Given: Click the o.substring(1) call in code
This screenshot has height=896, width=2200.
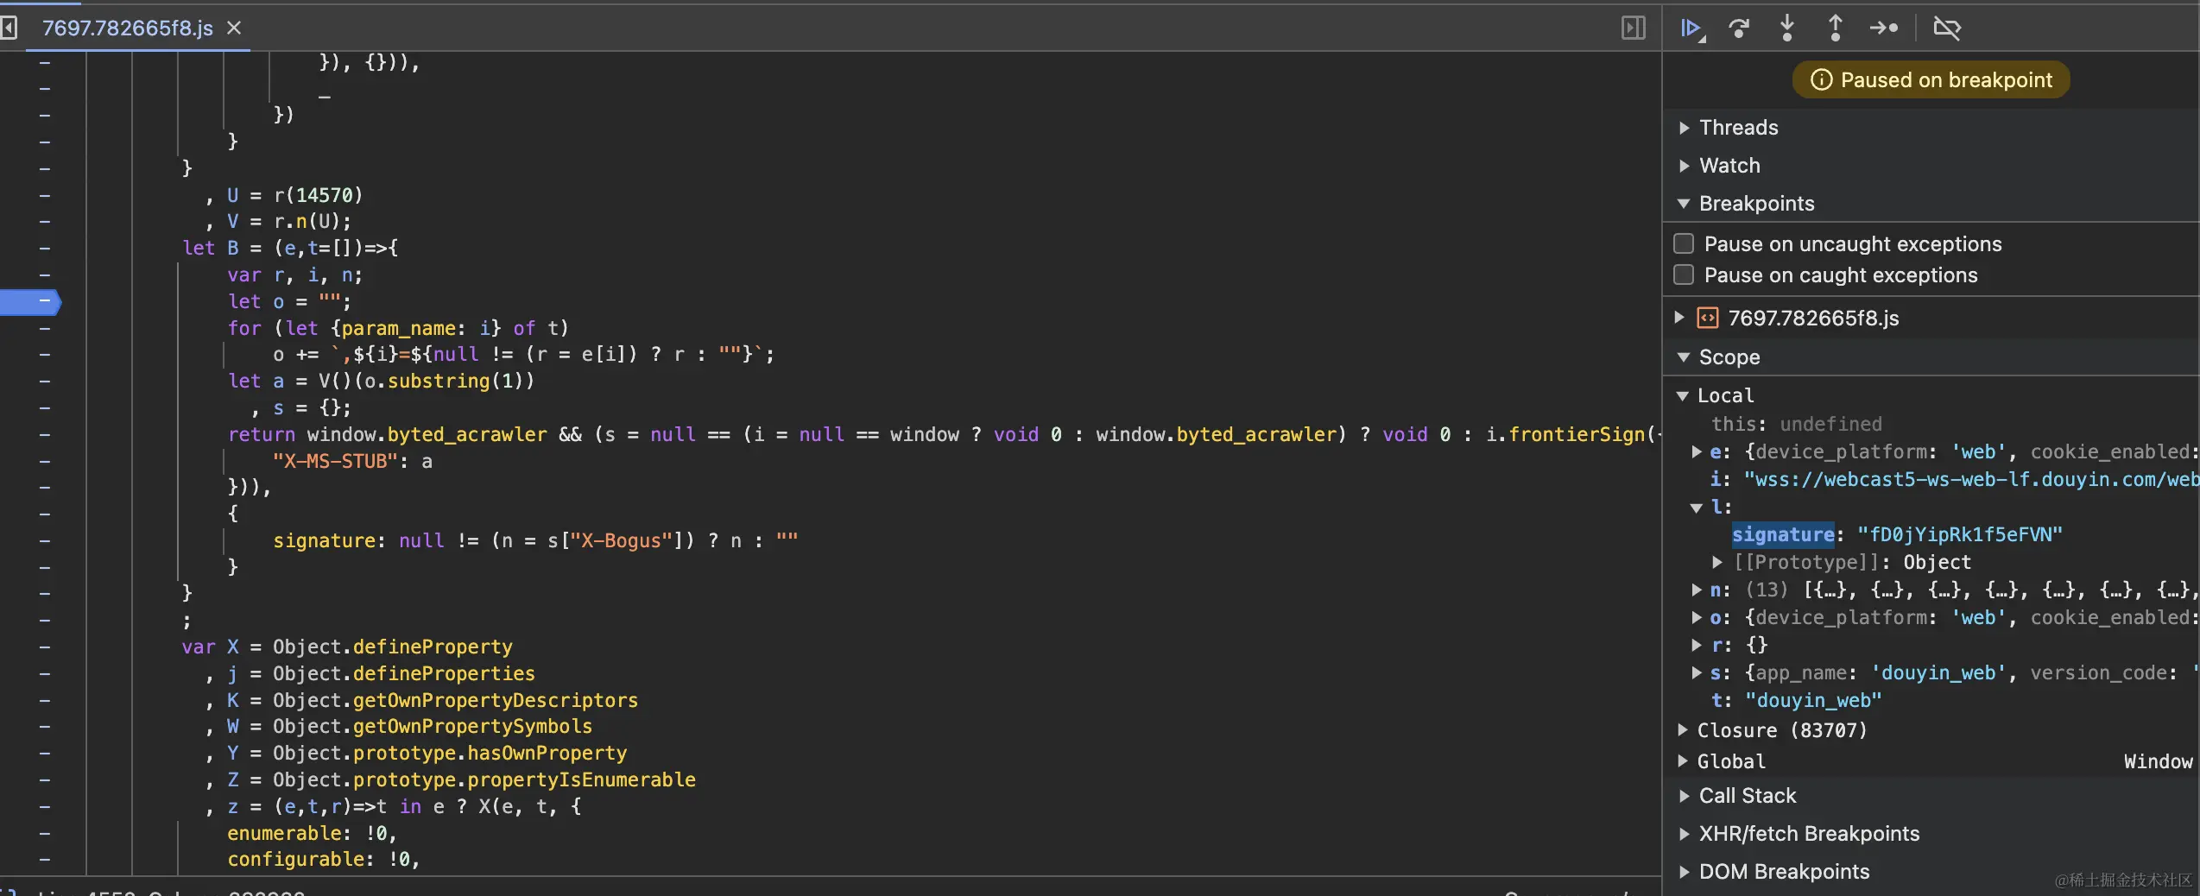Looking at the screenshot, I should pos(444,381).
